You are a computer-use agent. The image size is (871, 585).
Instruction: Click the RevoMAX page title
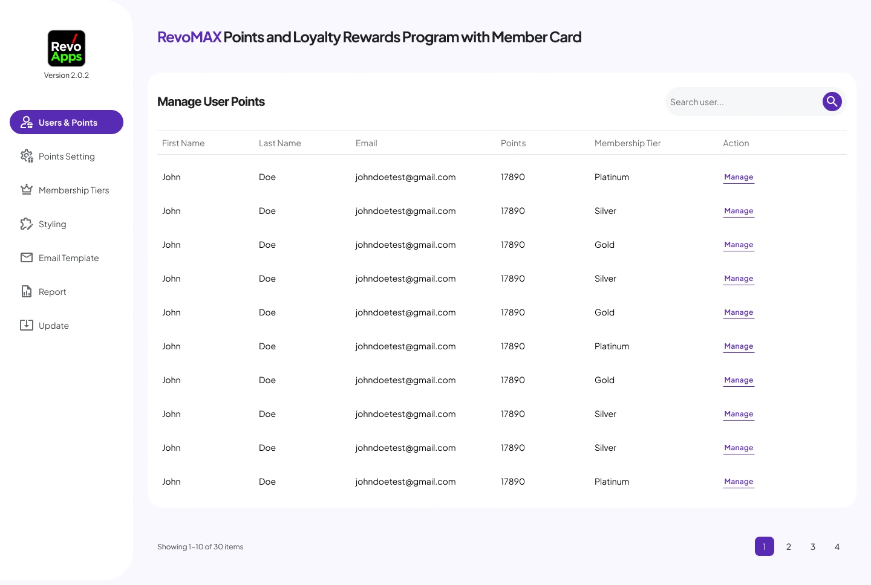370,37
